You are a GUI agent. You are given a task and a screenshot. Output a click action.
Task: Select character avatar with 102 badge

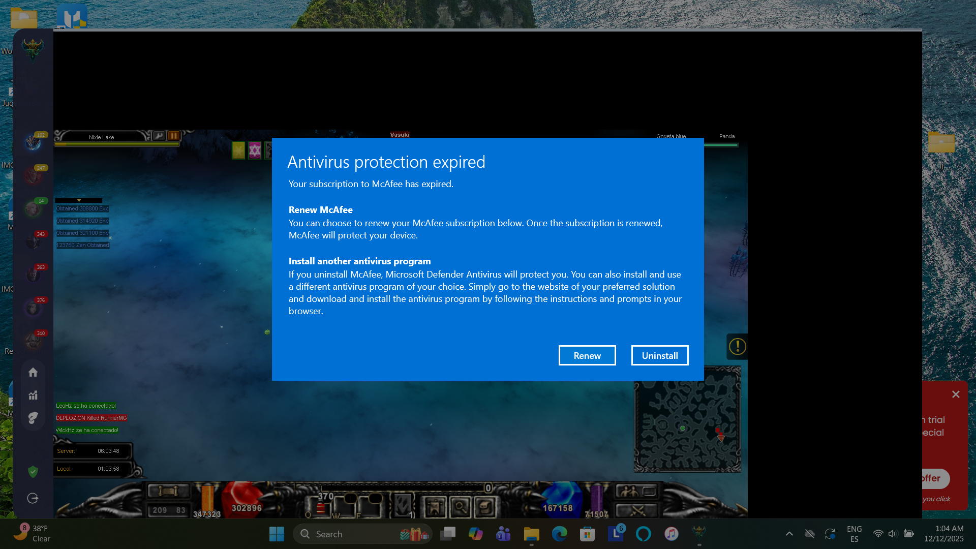click(33, 143)
